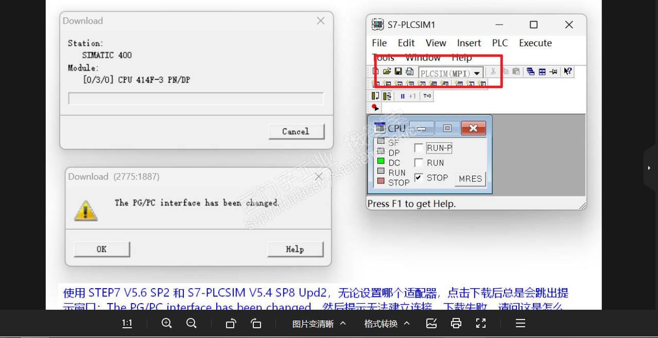
Task: Click the Download dialog progress bar
Action: click(x=196, y=99)
